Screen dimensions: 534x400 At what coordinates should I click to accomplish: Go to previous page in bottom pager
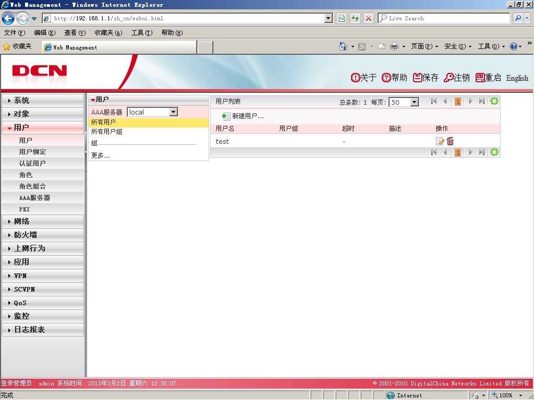tap(445, 152)
